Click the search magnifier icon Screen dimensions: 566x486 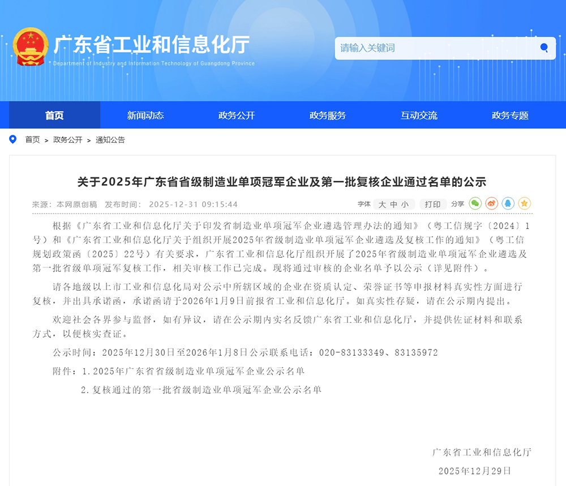[544, 48]
